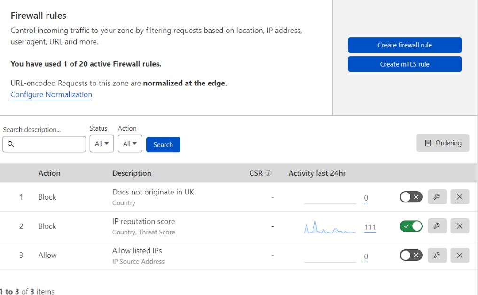This screenshot has width=478, height=295.
Task: Click the Description column header
Action: tap(132, 173)
